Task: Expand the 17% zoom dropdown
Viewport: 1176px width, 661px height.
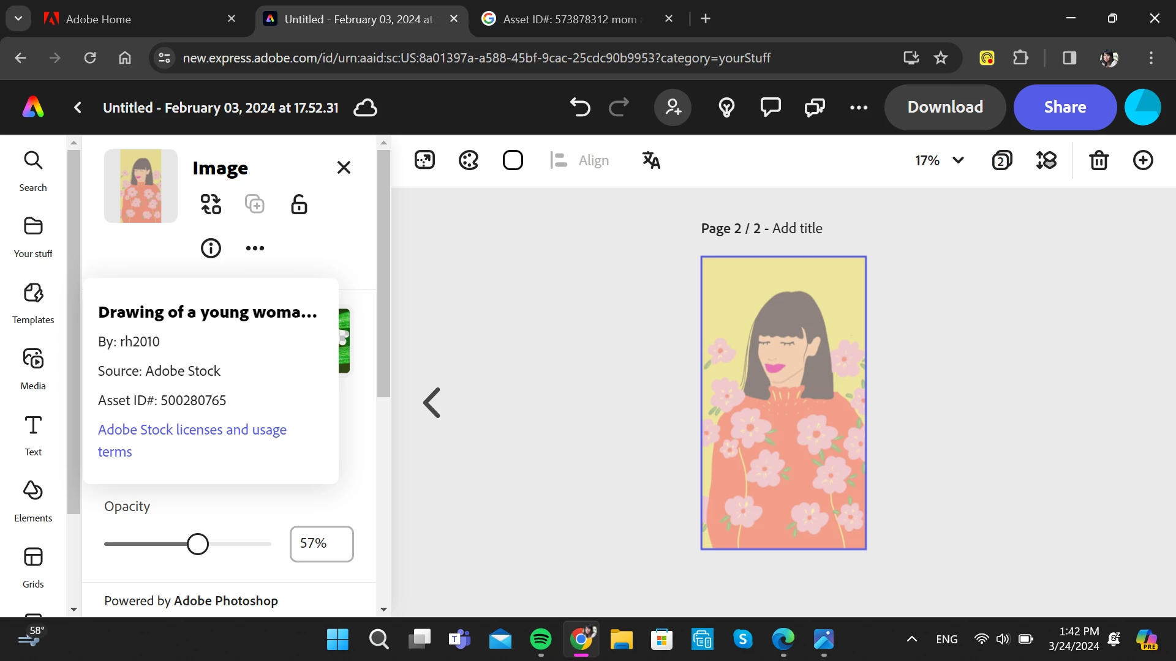Action: click(958, 160)
